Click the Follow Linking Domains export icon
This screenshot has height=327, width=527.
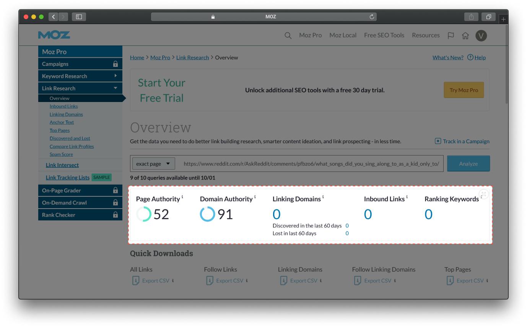tap(358, 281)
